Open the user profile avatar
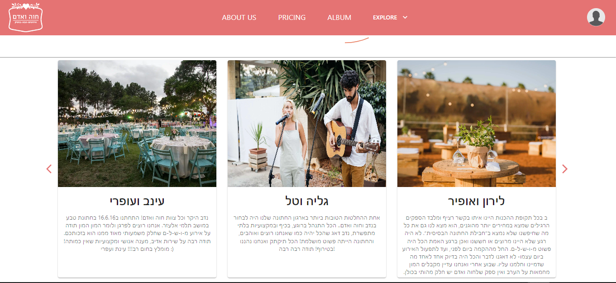616x283 pixels. [x=596, y=17]
